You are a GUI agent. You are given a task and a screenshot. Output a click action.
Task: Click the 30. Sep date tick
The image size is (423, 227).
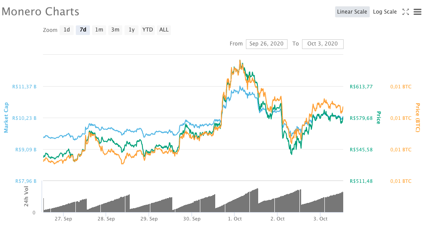click(x=192, y=219)
